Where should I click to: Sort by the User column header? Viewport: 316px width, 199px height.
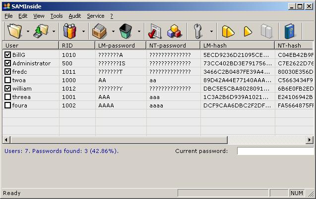(31, 46)
